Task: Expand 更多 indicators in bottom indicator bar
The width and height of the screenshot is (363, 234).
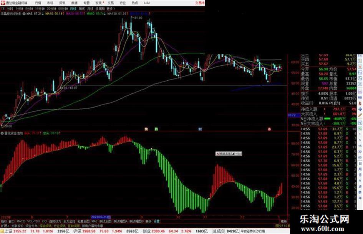Action: pos(148,221)
